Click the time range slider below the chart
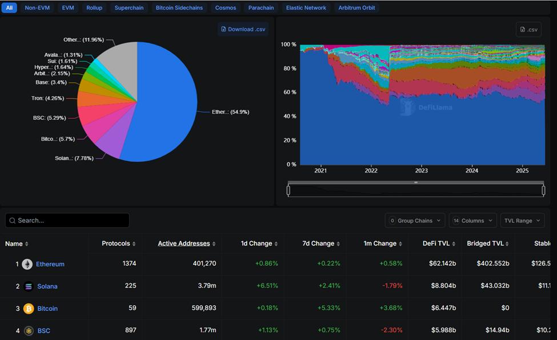The height and width of the screenshot is (340, 557). (415, 186)
